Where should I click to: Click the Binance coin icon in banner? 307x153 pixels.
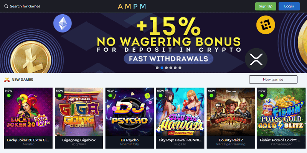click(266, 25)
